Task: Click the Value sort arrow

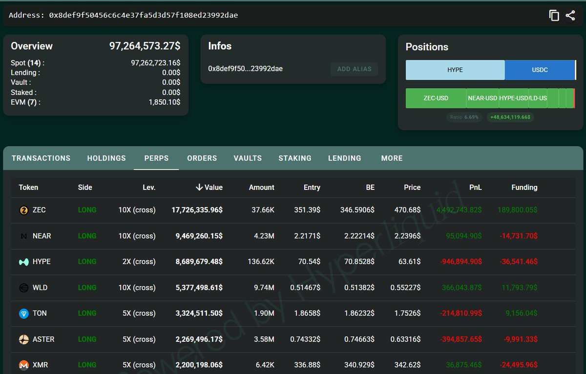Action: click(199, 187)
